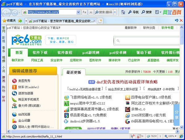Open the 网址百科 logo link

pyautogui.click(x=172, y=12)
